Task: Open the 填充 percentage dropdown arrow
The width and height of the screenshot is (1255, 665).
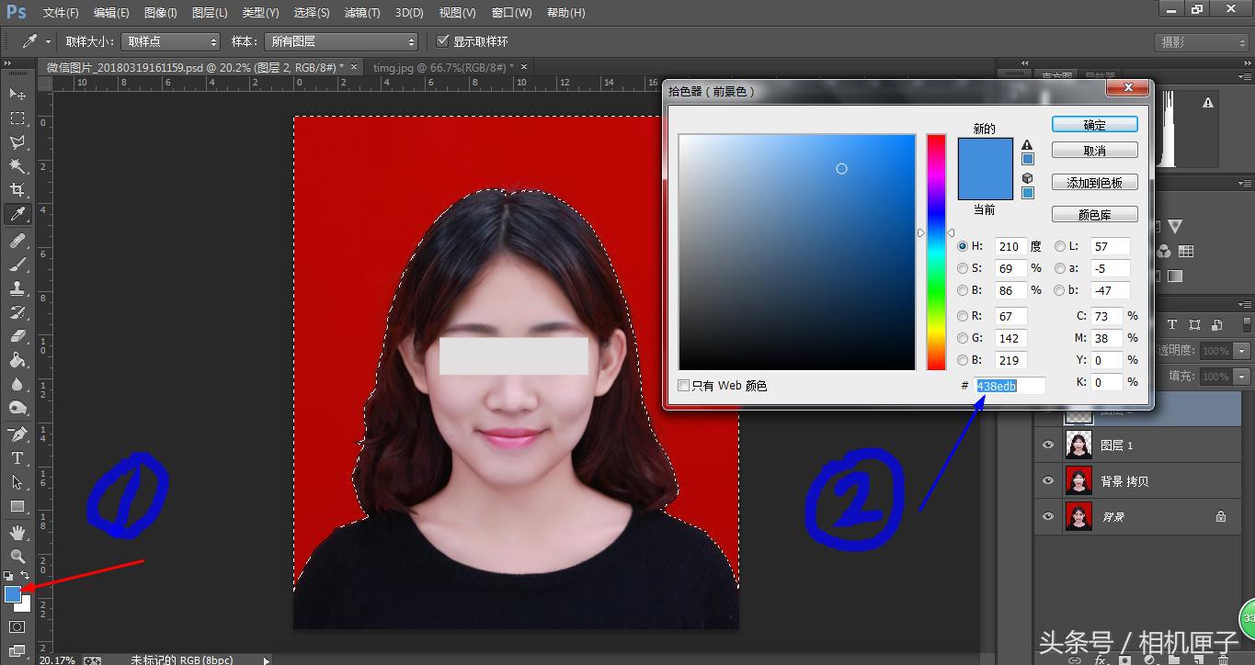Action: [1243, 376]
